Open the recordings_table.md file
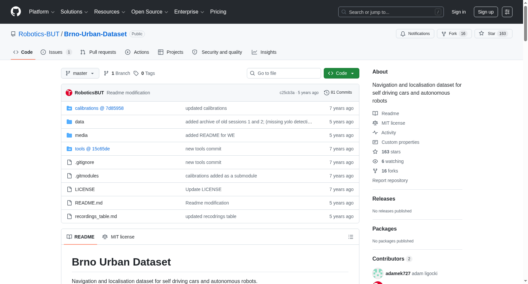Screen dimensions: 528x284 pos(96,216)
